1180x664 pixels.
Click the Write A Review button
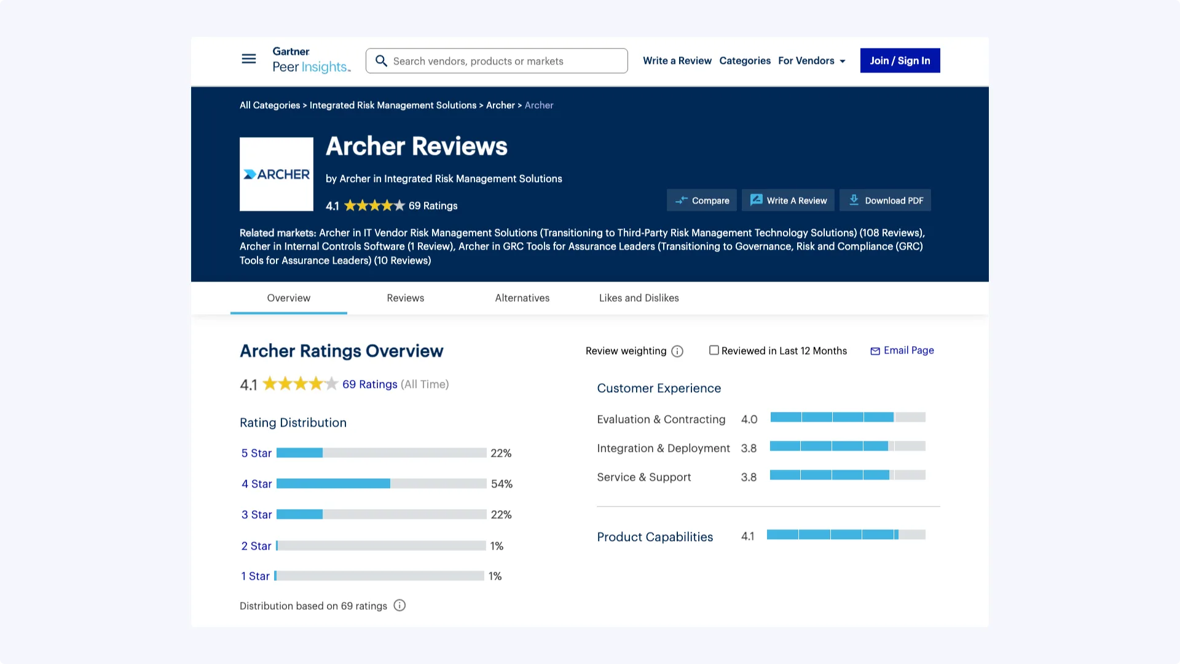(788, 200)
